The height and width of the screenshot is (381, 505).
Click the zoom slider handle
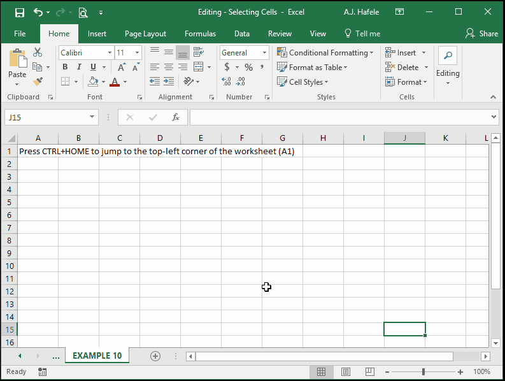click(x=423, y=371)
